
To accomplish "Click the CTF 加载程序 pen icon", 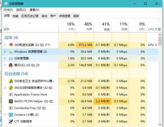I will click(x=11, y=121).
